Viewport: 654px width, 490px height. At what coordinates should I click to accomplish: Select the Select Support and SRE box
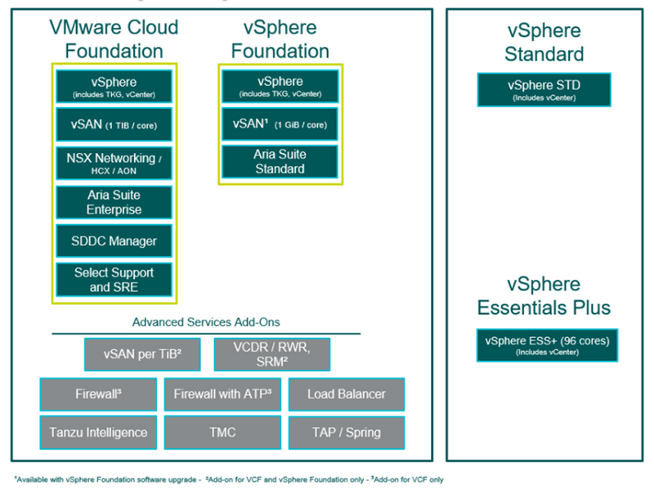coord(113,280)
